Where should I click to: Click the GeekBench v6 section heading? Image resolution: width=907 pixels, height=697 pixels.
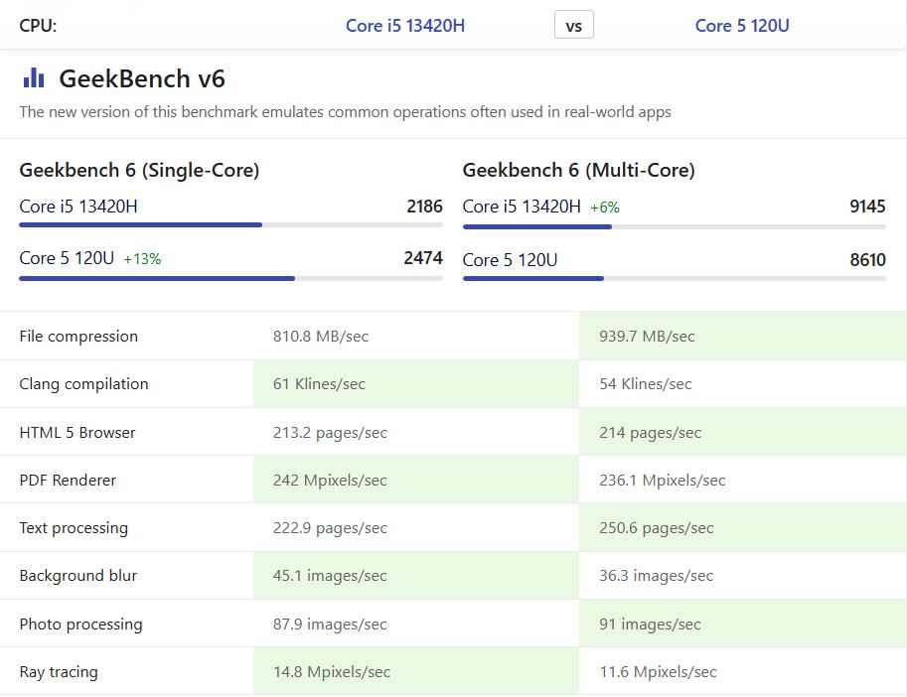coord(142,78)
